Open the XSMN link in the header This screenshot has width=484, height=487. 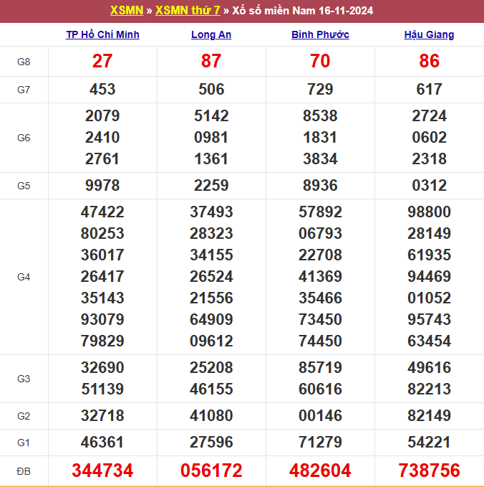click(127, 11)
